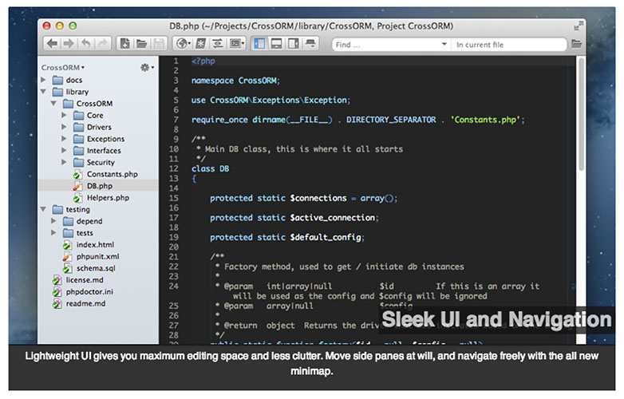
Task: Expand the docs folder
Action: click(x=43, y=80)
